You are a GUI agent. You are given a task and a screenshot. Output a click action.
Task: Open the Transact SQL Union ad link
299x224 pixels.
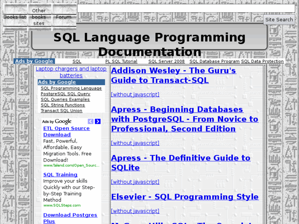coord(61,111)
